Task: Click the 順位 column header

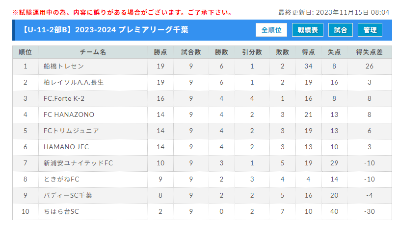Action: point(26,52)
